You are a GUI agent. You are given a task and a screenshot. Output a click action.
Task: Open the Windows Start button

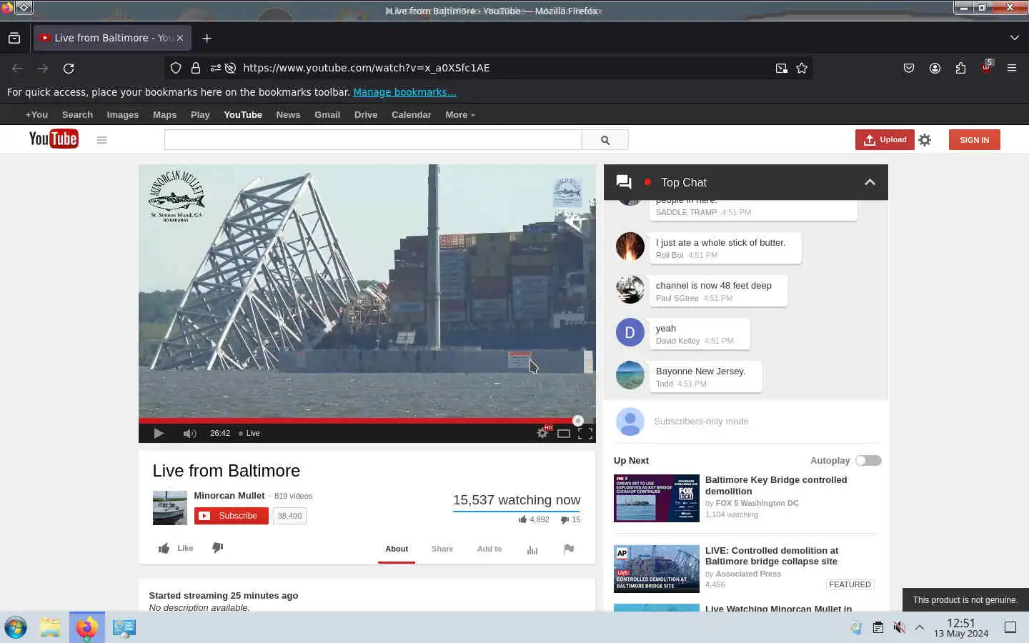coord(16,627)
